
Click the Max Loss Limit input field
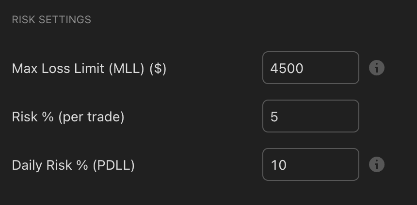pyautogui.click(x=310, y=68)
